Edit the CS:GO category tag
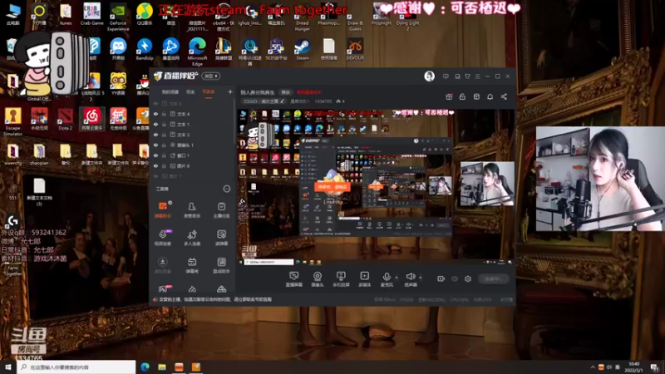Image resolution: width=665 pixels, height=374 pixels. (x=264, y=101)
